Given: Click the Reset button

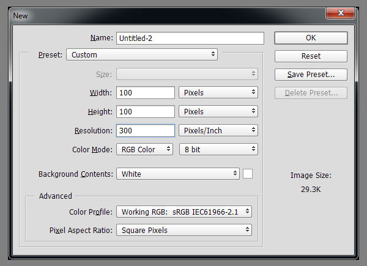Looking at the screenshot, I should 311,56.
